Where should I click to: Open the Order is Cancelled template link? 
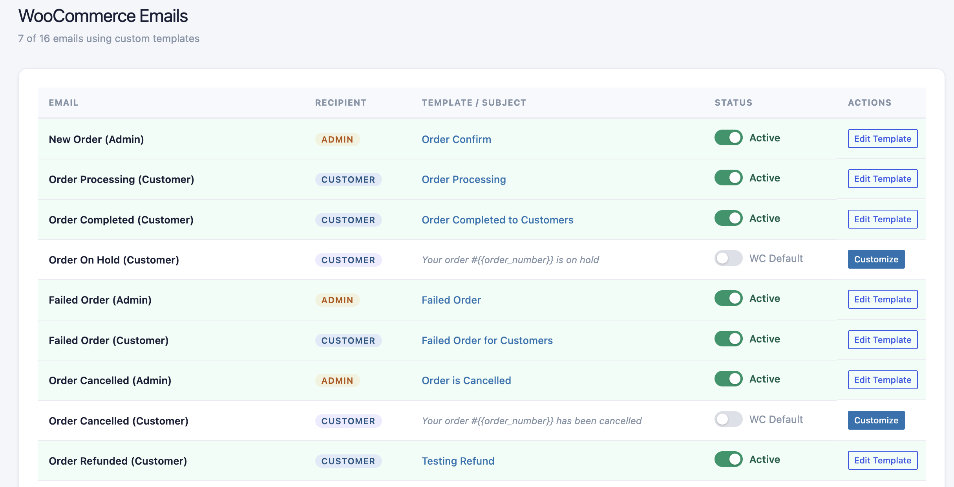click(x=466, y=381)
